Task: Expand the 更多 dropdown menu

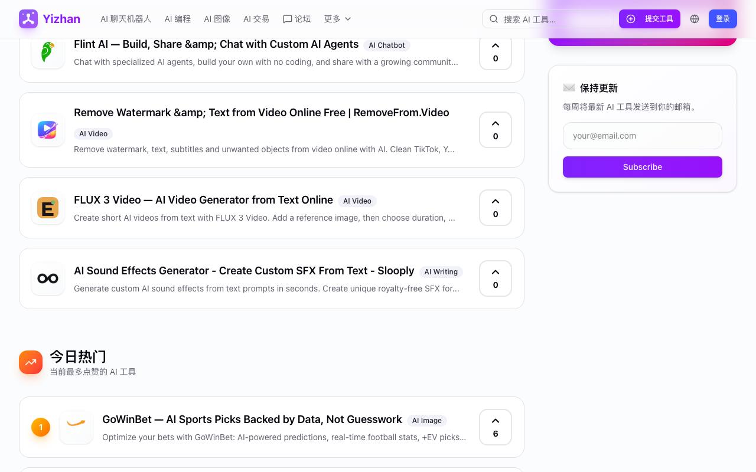Action: [337, 19]
